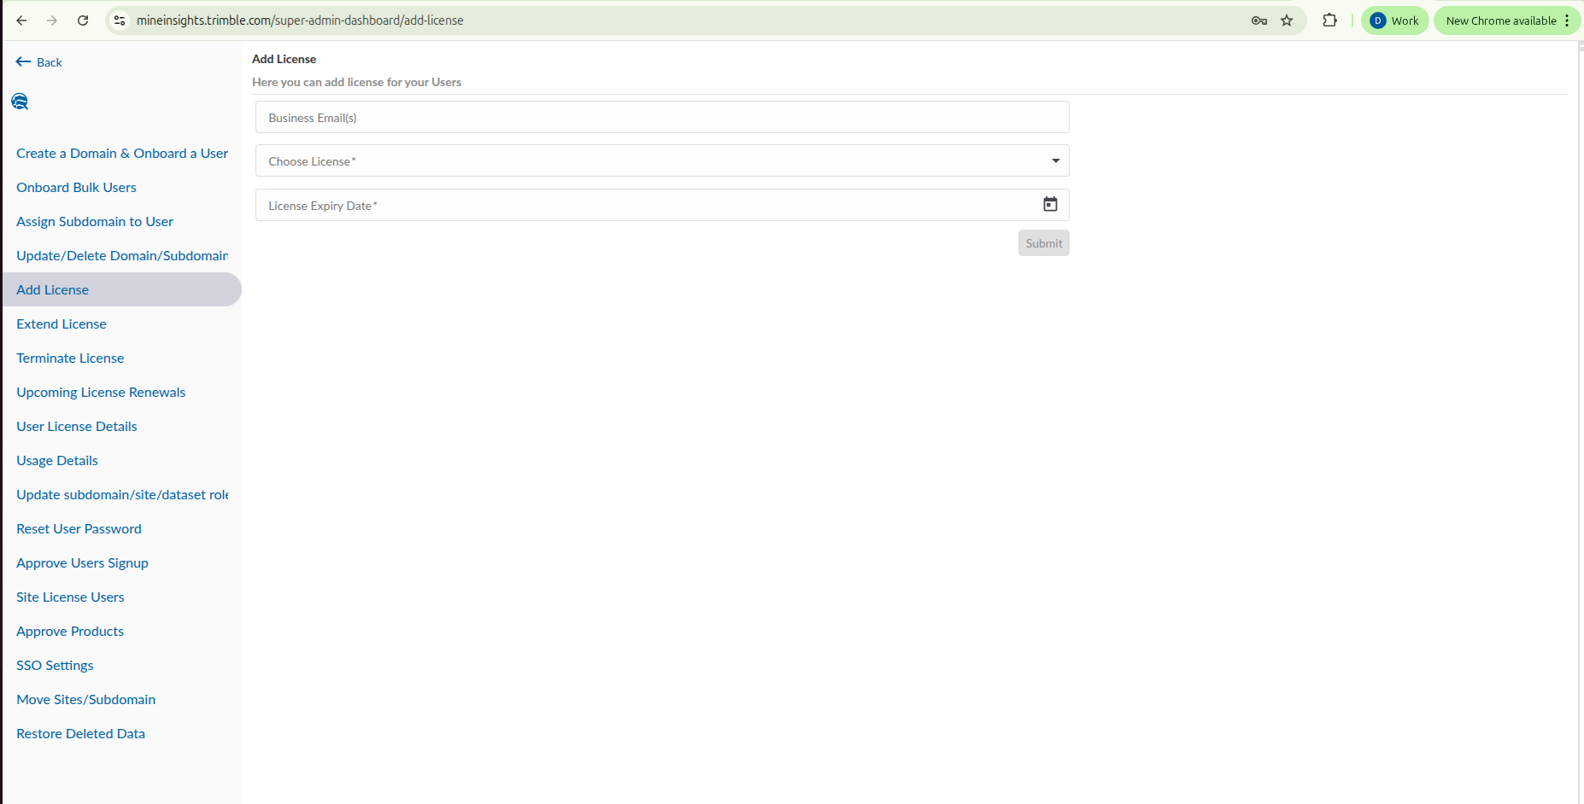Navigate to SSO Settings
Viewport: 1584px width, 804px height.
tap(55, 666)
